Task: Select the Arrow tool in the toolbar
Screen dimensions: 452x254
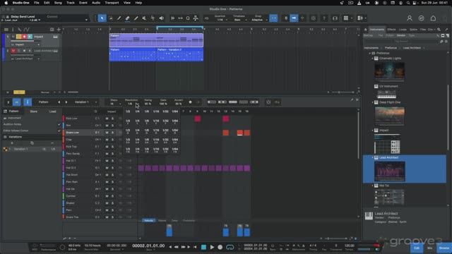Action: click(102, 18)
